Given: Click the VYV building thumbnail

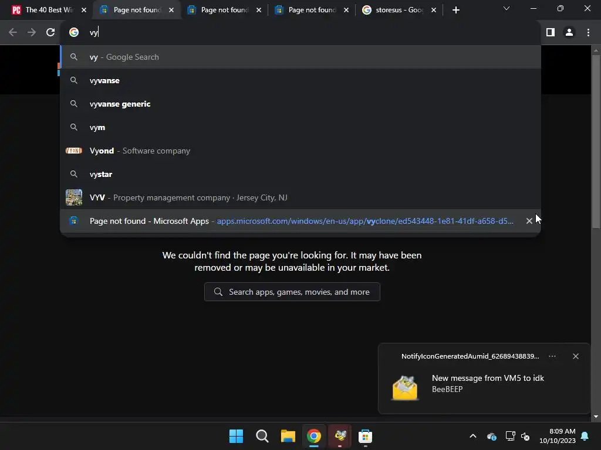Looking at the screenshot, I should 73,197.
